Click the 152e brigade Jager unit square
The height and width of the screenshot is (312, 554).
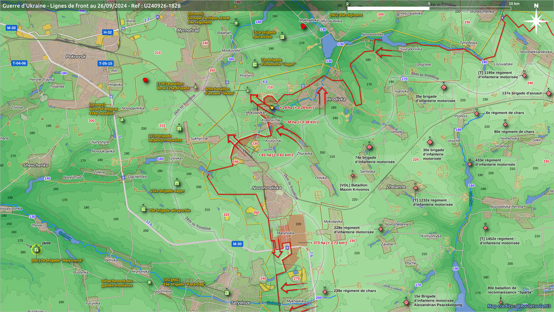click(177, 183)
